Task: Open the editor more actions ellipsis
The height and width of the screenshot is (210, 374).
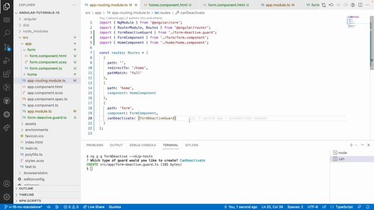Action: pos(368,5)
